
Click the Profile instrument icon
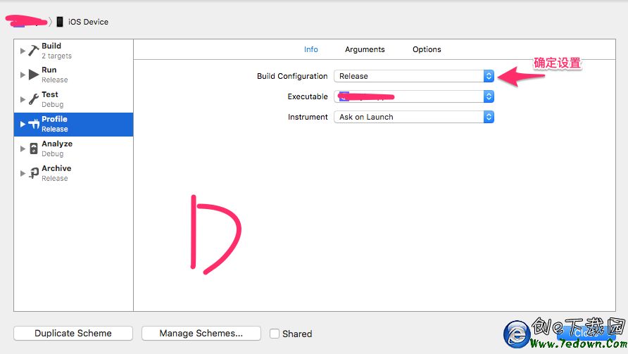34,124
